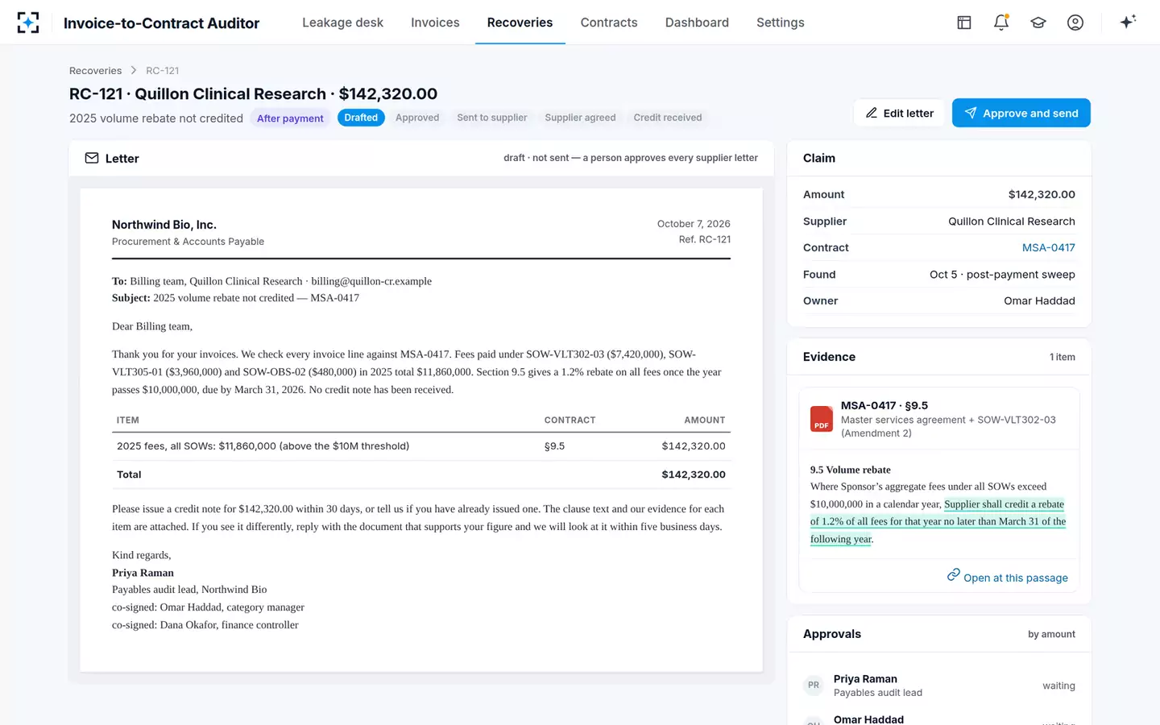Open the notifications bell
Image resolution: width=1160 pixels, height=725 pixels.
[x=1001, y=23]
